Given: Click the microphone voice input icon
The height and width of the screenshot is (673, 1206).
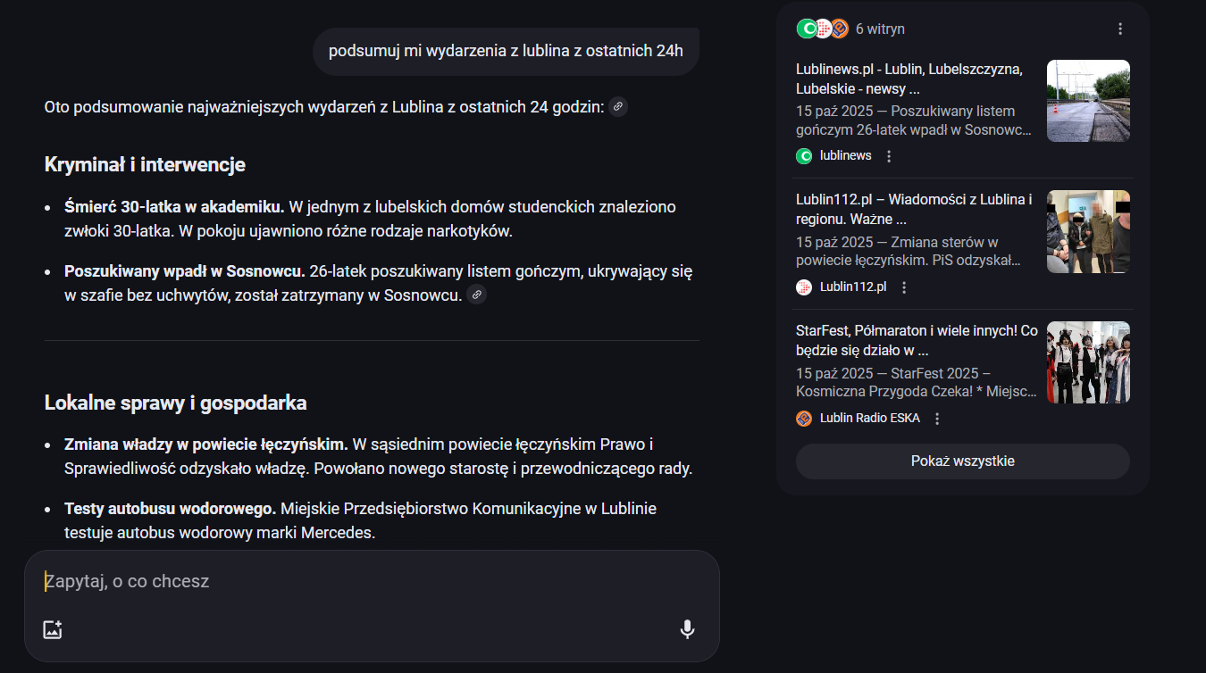Looking at the screenshot, I should click(x=687, y=629).
